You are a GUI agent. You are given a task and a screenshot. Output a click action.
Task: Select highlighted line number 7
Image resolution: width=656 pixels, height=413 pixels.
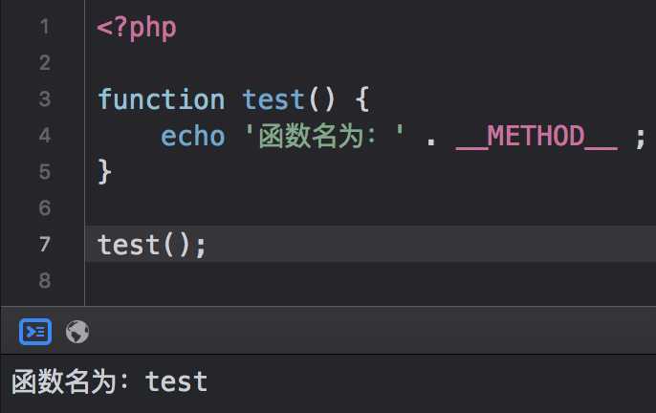click(x=45, y=245)
